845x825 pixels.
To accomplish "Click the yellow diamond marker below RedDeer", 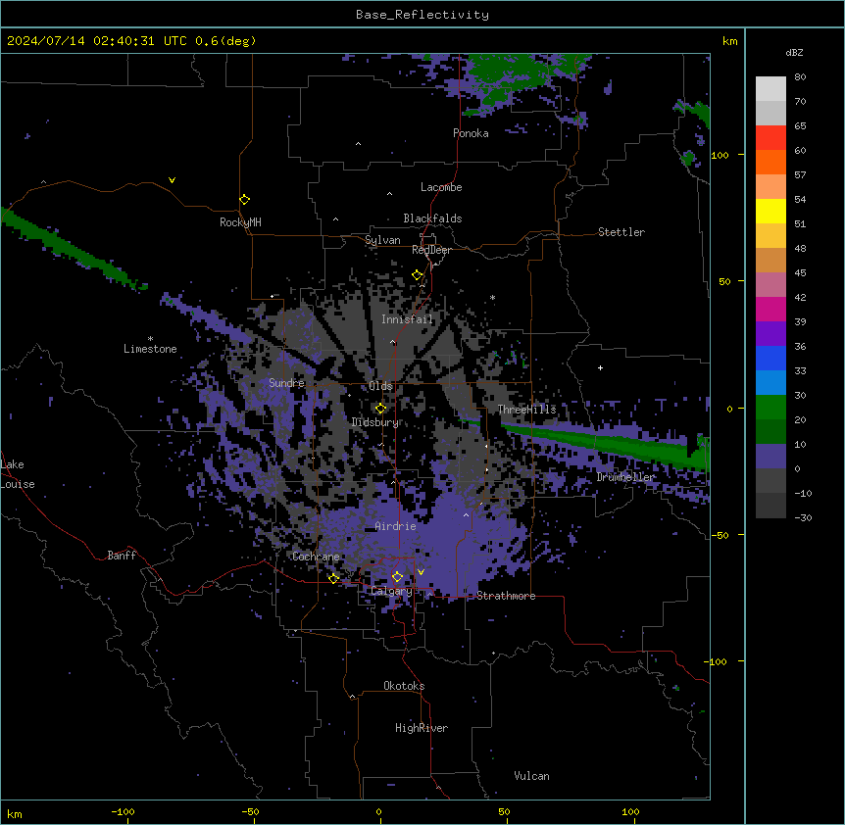I will click(x=418, y=275).
